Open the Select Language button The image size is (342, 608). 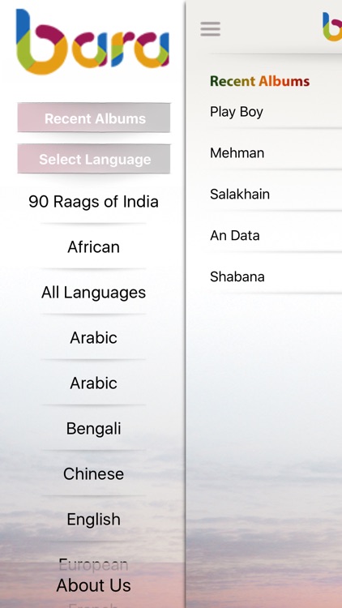tap(94, 159)
